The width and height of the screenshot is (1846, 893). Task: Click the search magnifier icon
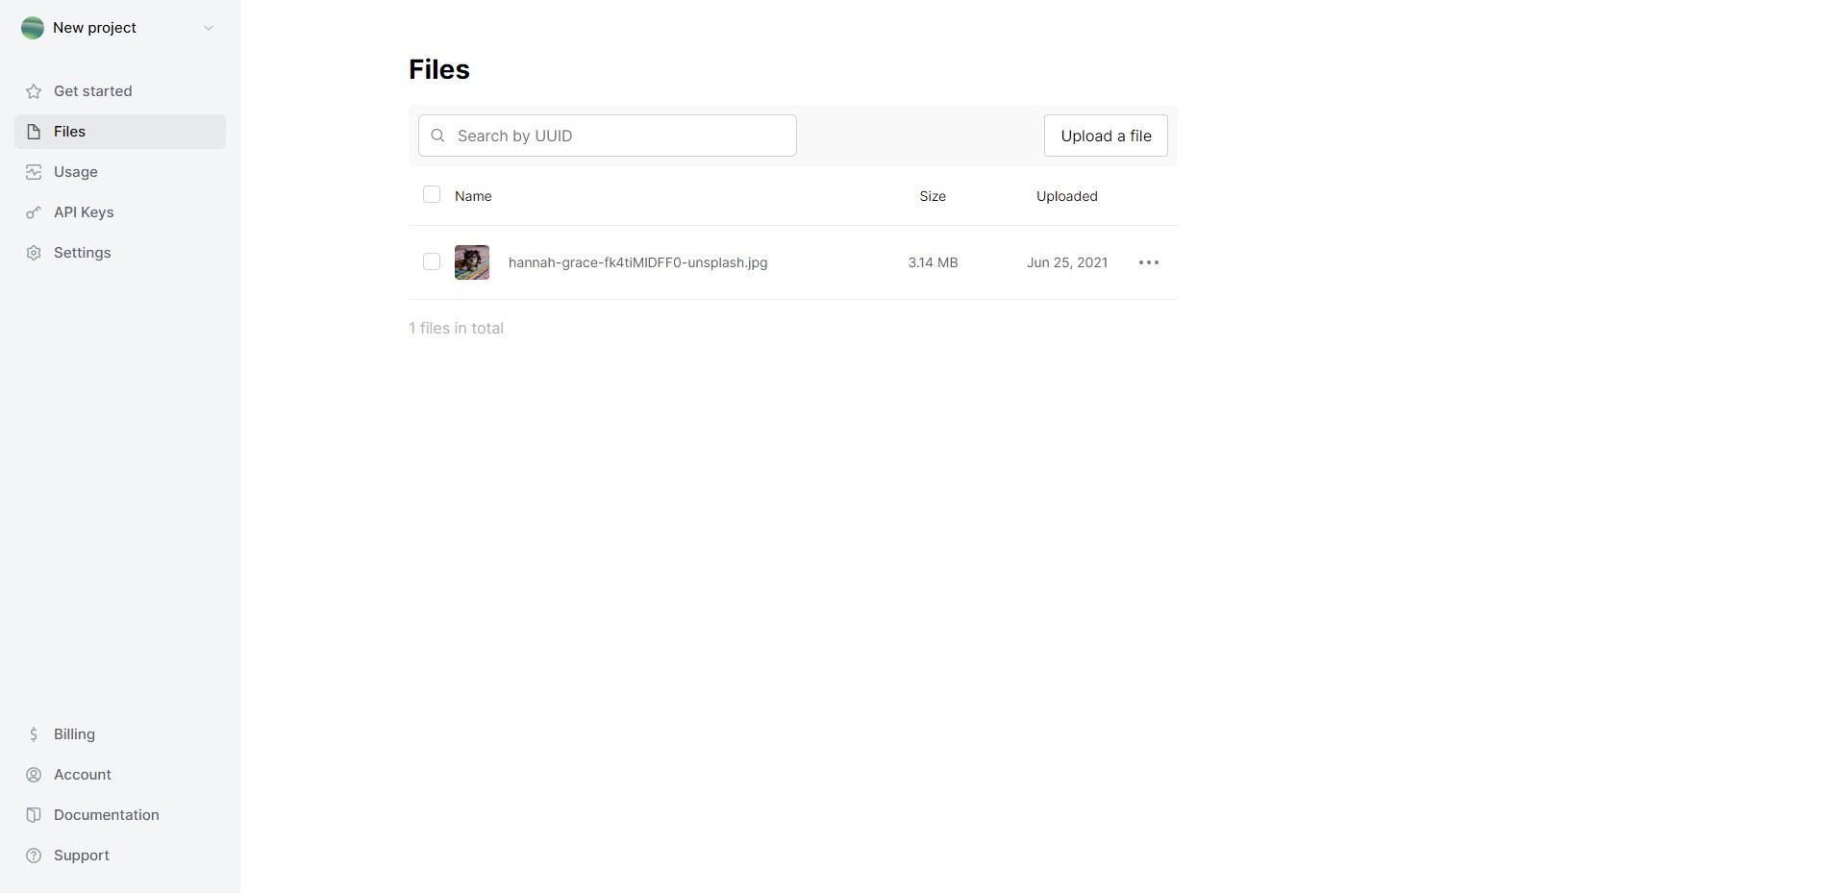coord(438,136)
